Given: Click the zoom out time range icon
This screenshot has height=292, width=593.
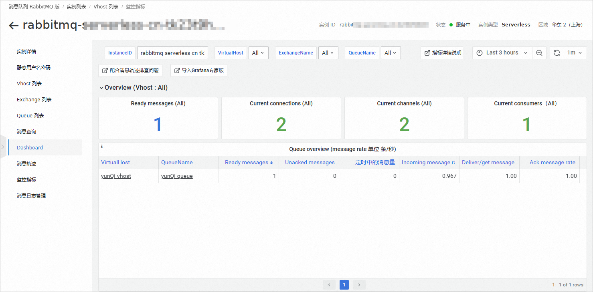Looking at the screenshot, I should 539,53.
